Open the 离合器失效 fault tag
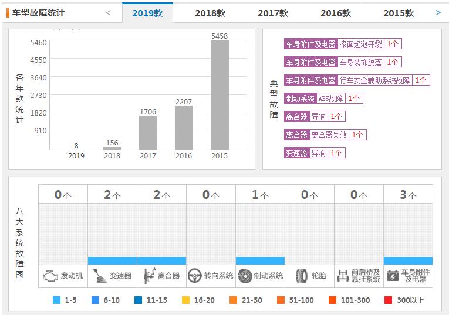This screenshot has height=315, width=449. [325, 135]
